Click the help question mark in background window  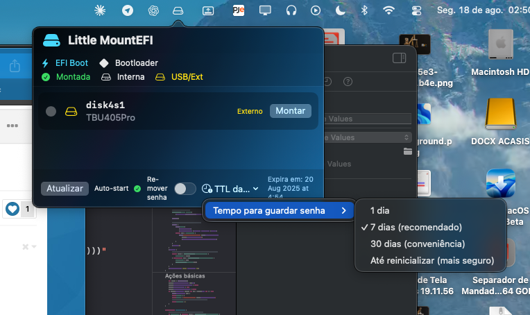(x=348, y=81)
